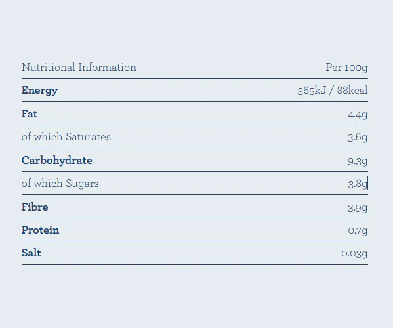The height and width of the screenshot is (328, 393).
Task: Click the bottom border line under Salt
Action: 195,264
